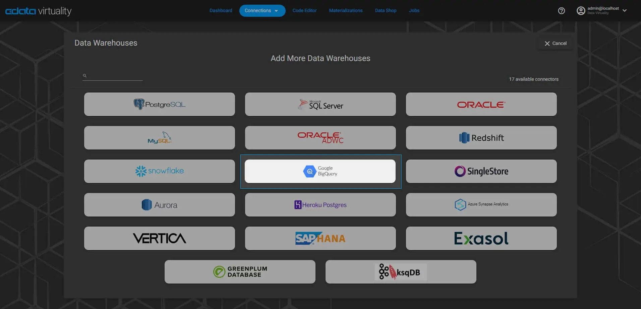Pick the Exasol connector tile
Screen dimensions: 641x309
coord(481,238)
